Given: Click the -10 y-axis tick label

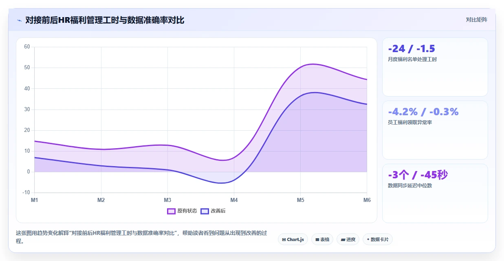Looking at the screenshot, I should tap(26, 193).
